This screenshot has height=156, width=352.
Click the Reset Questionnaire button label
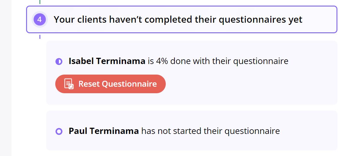[x=118, y=84]
